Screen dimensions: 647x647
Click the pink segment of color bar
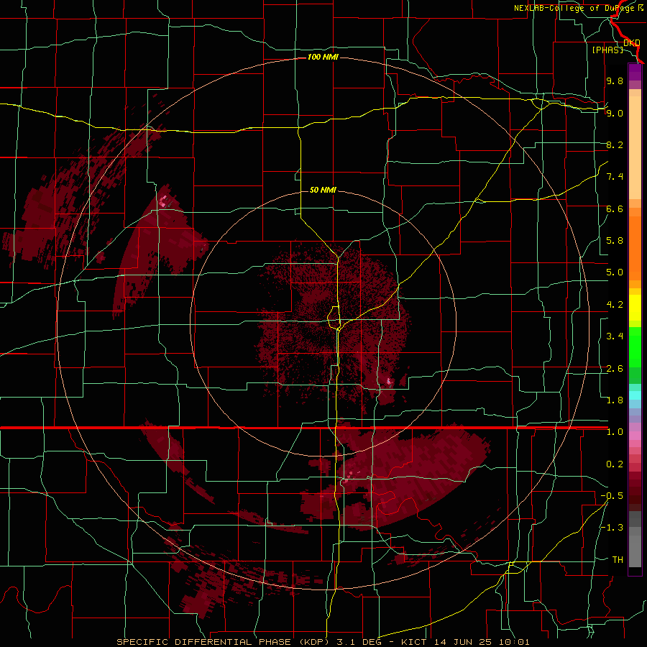(x=635, y=436)
